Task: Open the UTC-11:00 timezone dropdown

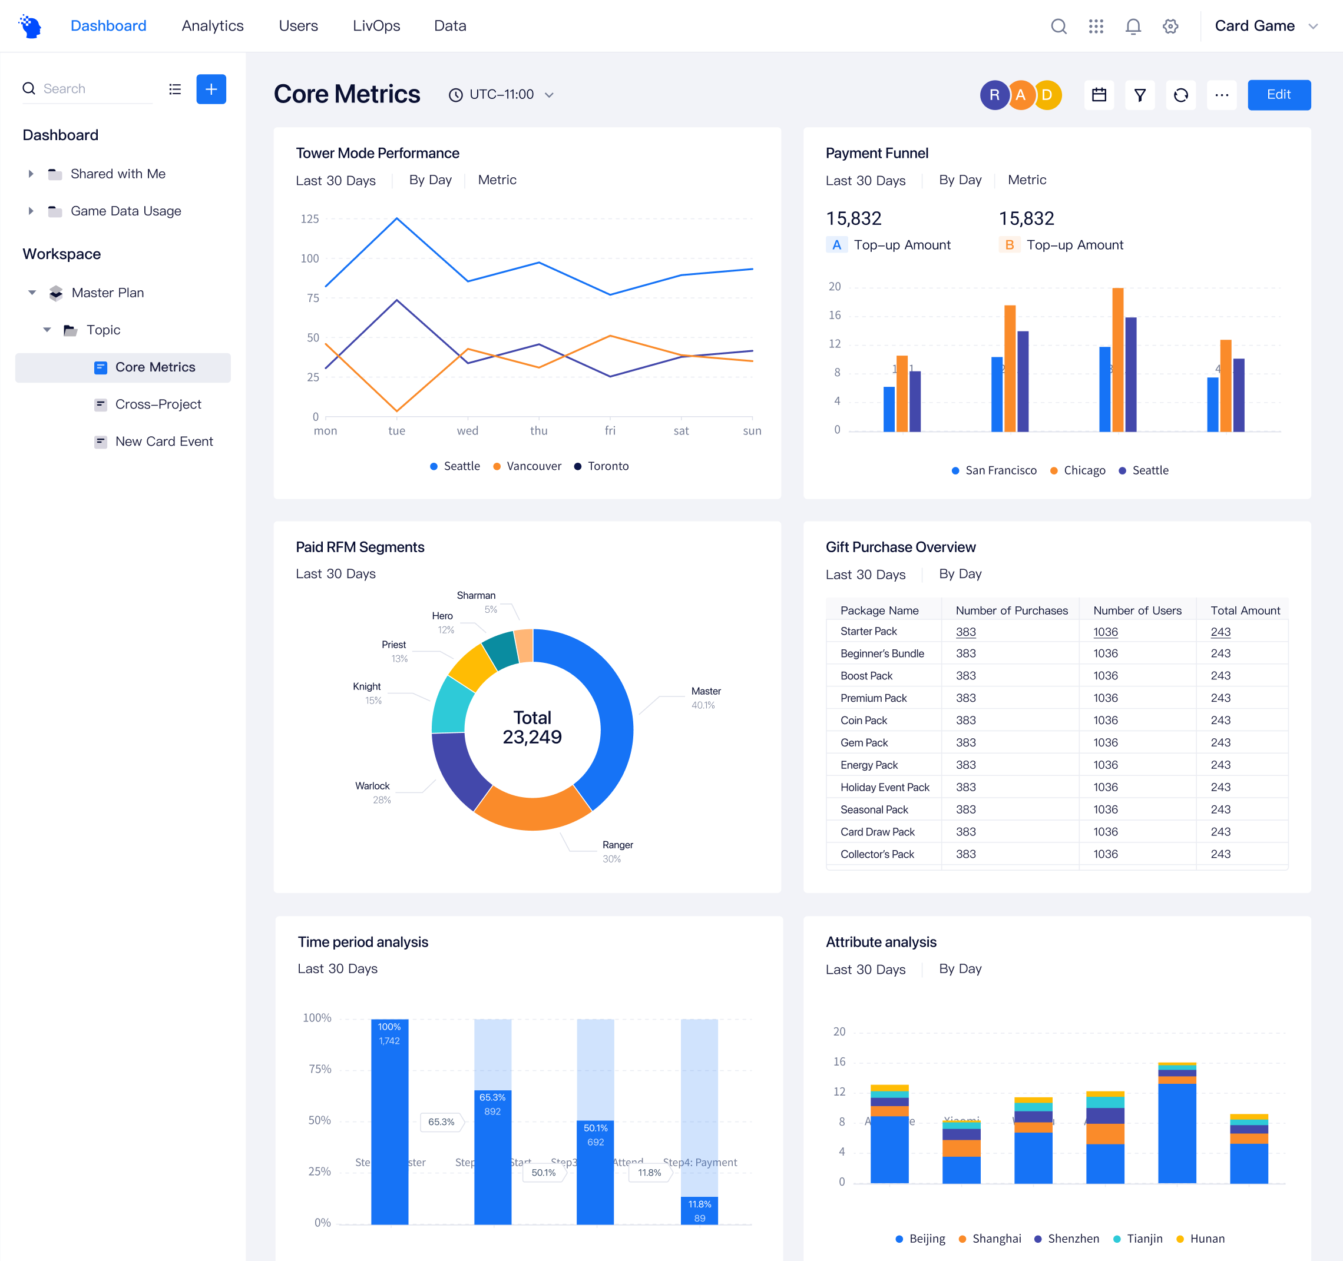Action: point(501,95)
